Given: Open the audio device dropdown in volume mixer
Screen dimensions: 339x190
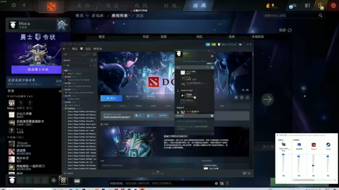Looking at the screenshot, I should [x=289, y=149].
